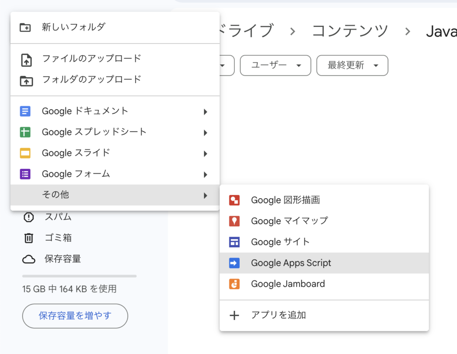Expand the Google ドキュメント submenu arrow
Viewport: 457px width, 354px height.
click(205, 112)
